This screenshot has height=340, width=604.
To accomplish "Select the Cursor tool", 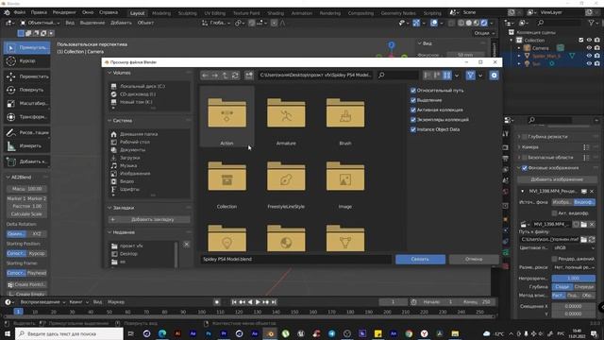I will [27, 60].
